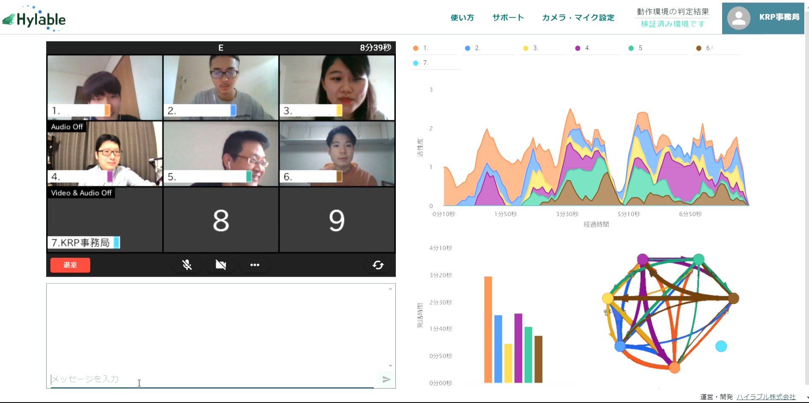Image resolution: width=809 pixels, height=403 pixels.
Task: Click the send message arrow icon
Action: [x=386, y=379]
